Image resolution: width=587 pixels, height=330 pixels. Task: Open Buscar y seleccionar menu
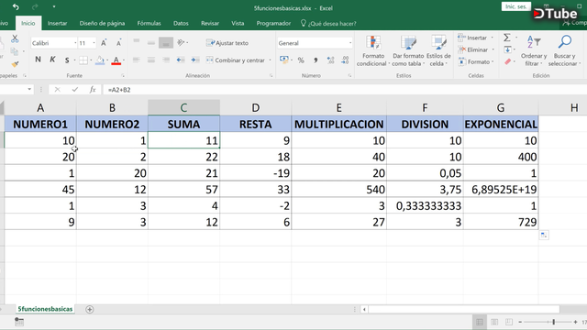tap(565, 51)
